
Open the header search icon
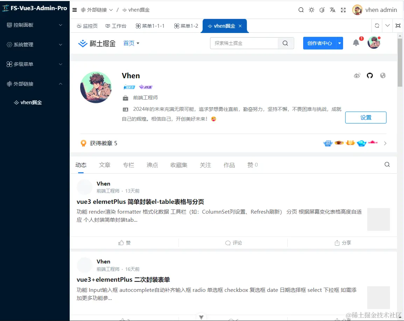(301, 10)
